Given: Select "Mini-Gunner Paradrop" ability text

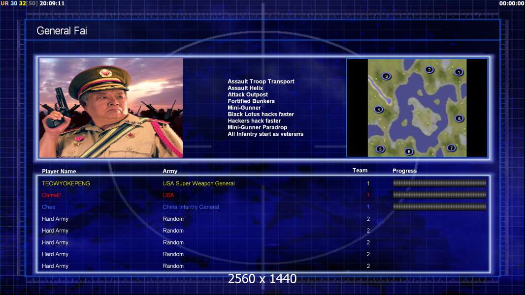Looking at the screenshot, I should (x=257, y=127).
